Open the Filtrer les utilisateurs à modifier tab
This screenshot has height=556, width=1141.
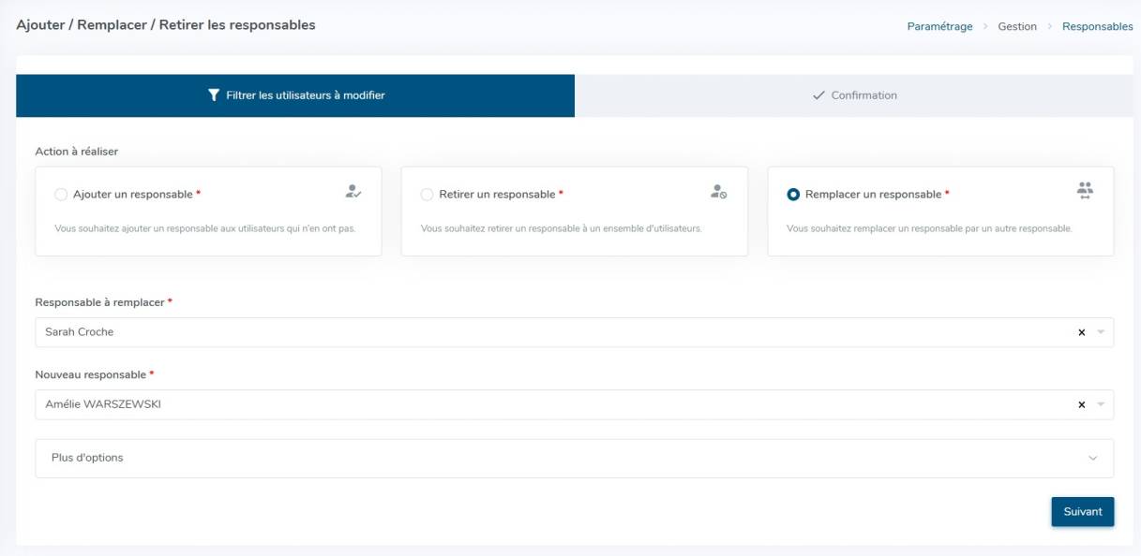click(x=295, y=95)
